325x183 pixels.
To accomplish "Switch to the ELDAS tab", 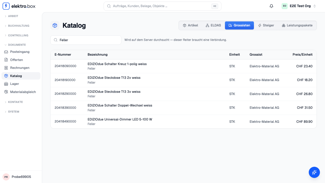I will tap(213, 25).
